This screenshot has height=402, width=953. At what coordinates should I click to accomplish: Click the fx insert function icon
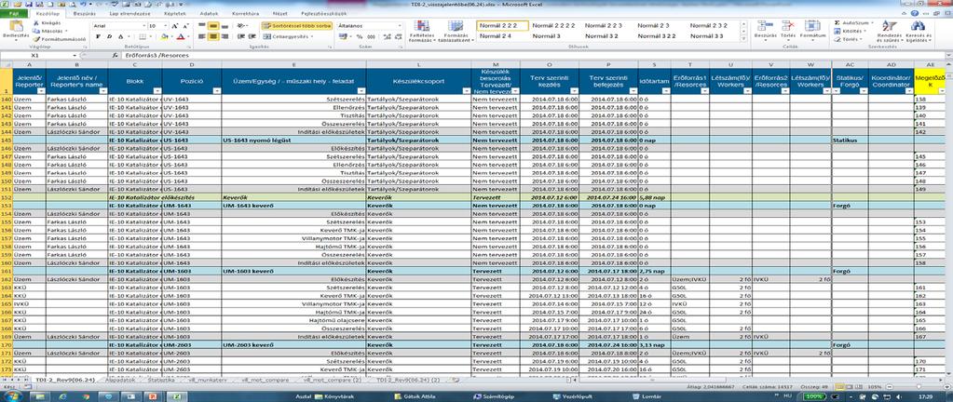click(115, 55)
